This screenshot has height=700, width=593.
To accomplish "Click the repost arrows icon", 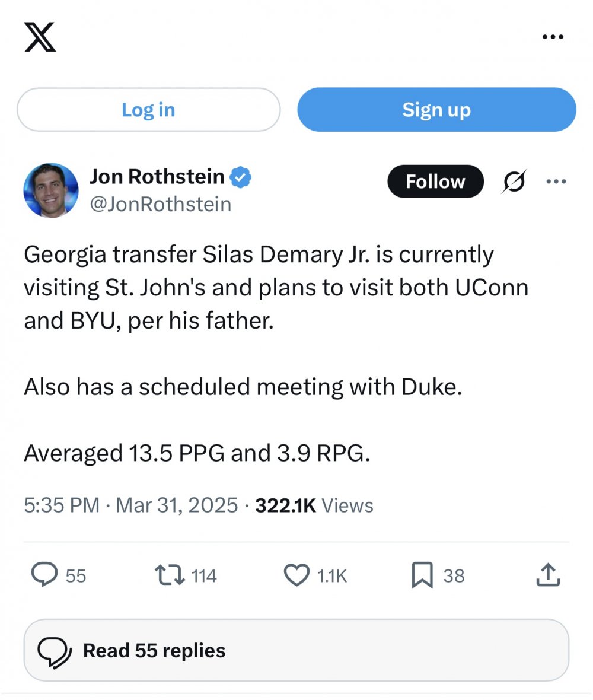I will point(170,575).
